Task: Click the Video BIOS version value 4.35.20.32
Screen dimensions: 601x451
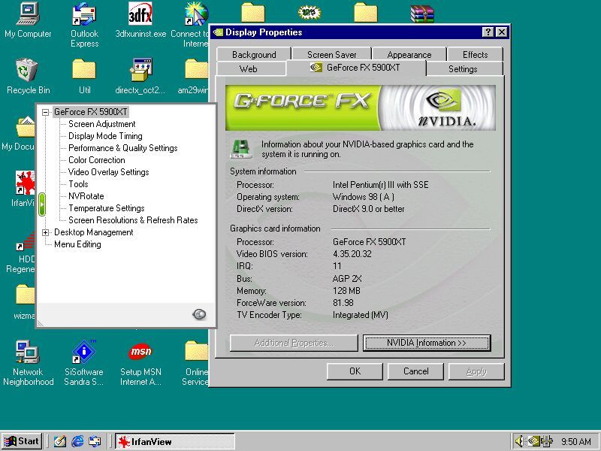Action: click(352, 254)
